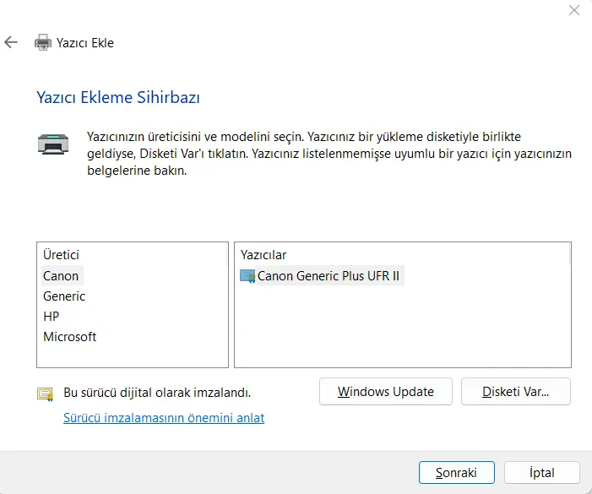Close the Yazıcı Ekle dialog window
The width and height of the screenshot is (592, 494).
574,10
